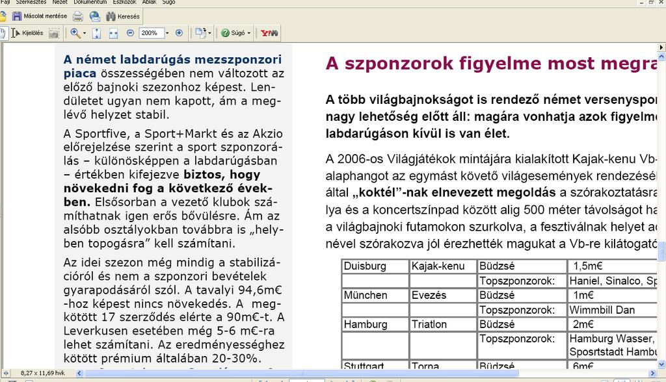Expand the zoom percentage dropdown

[167, 33]
